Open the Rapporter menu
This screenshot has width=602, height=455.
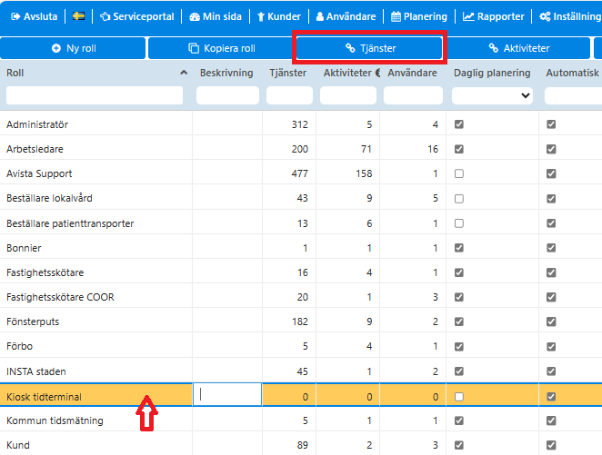coord(493,16)
